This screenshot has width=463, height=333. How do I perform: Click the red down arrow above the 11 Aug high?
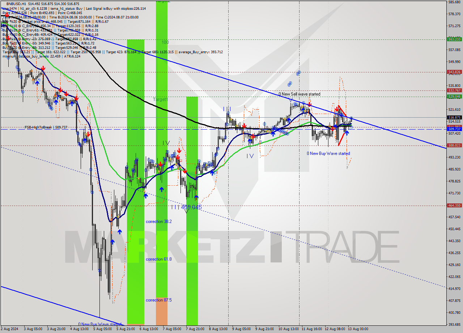(x=310, y=104)
